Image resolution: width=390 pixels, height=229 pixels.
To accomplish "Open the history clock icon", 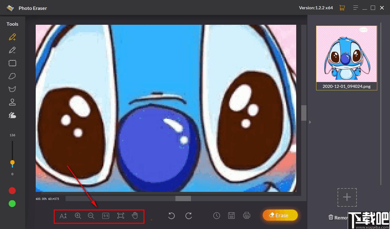I will coord(217,216).
